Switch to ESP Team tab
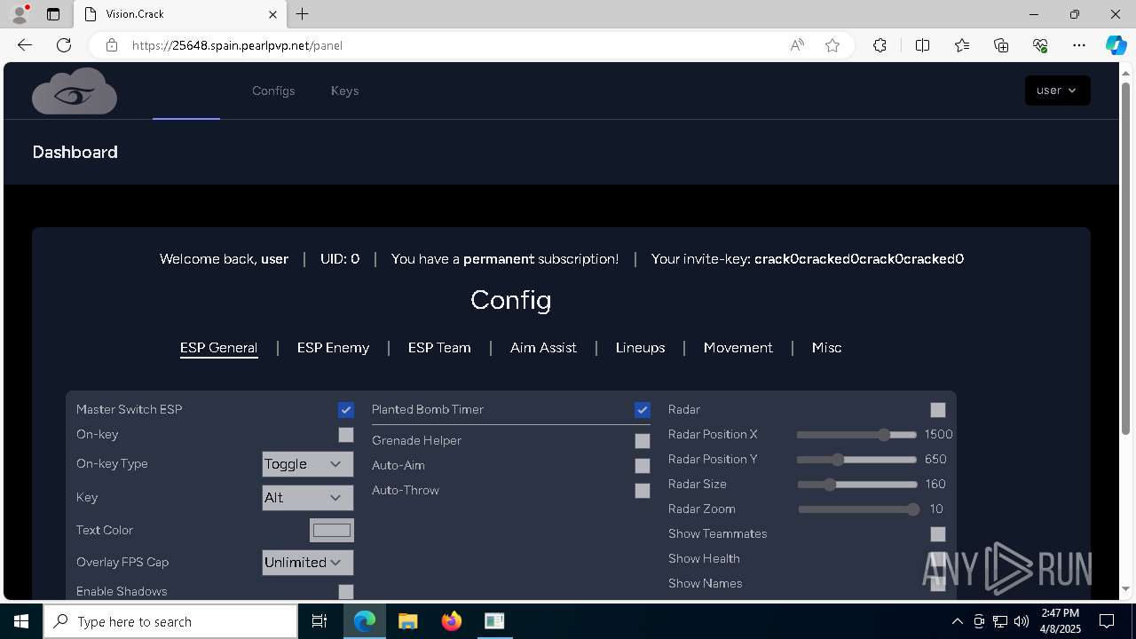Viewport: 1136px width, 639px height. pos(439,348)
